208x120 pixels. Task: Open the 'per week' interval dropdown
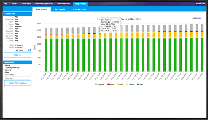click(23, 50)
